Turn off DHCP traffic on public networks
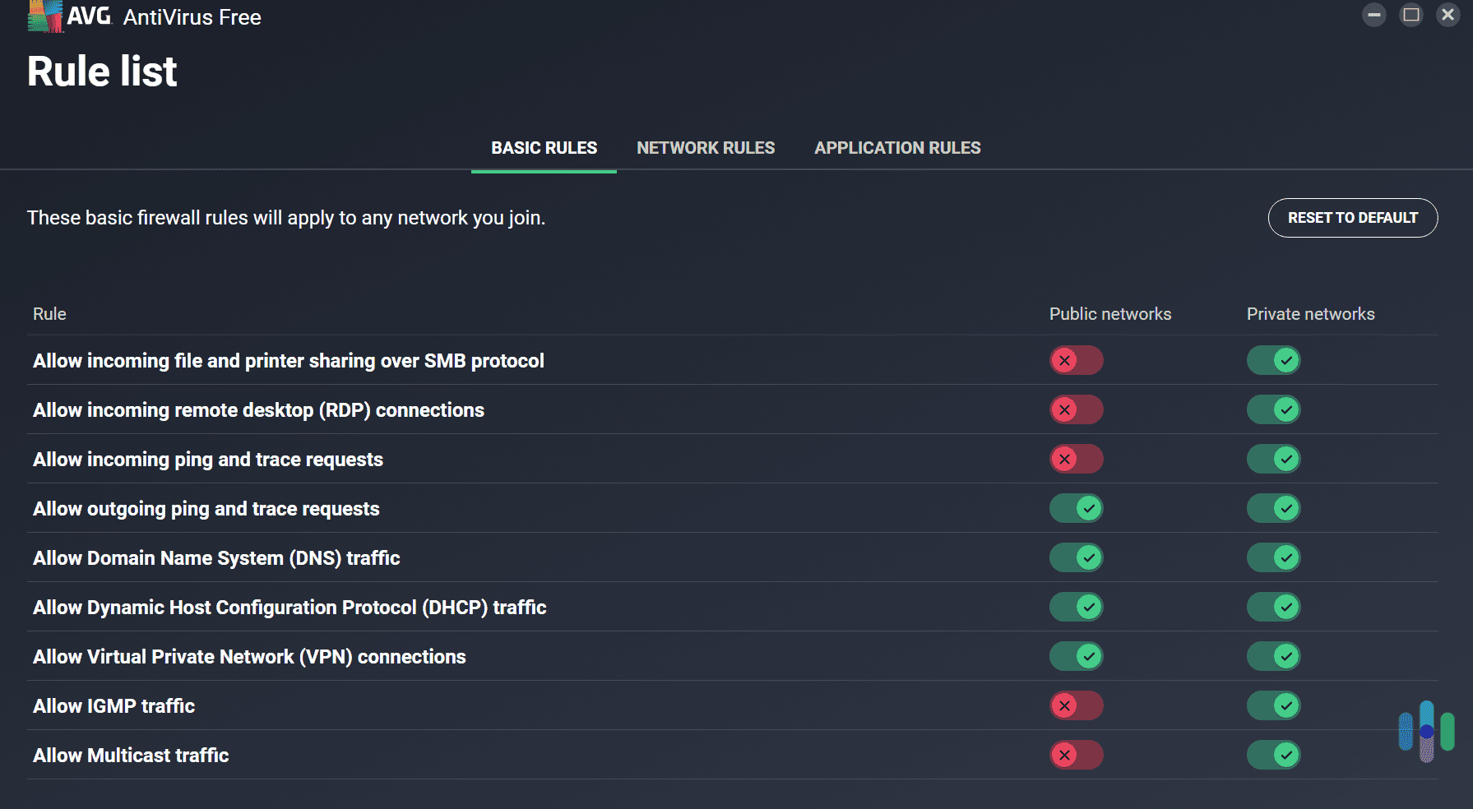The height and width of the screenshot is (809, 1473). tap(1076, 607)
